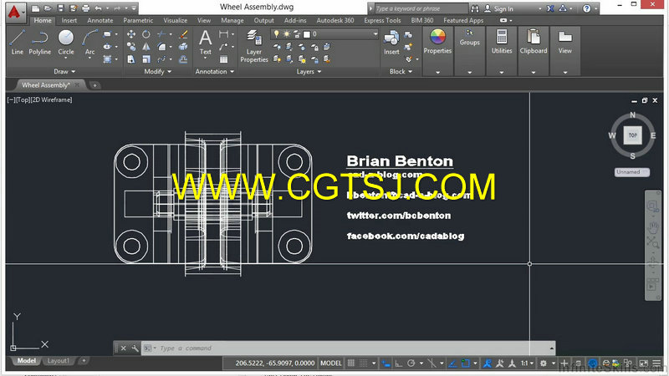The height and width of the screenshot is (376, 669).
Task: Click the TOP face of the ViewCube
Action: pyautogui.click(x=632, y=135)
